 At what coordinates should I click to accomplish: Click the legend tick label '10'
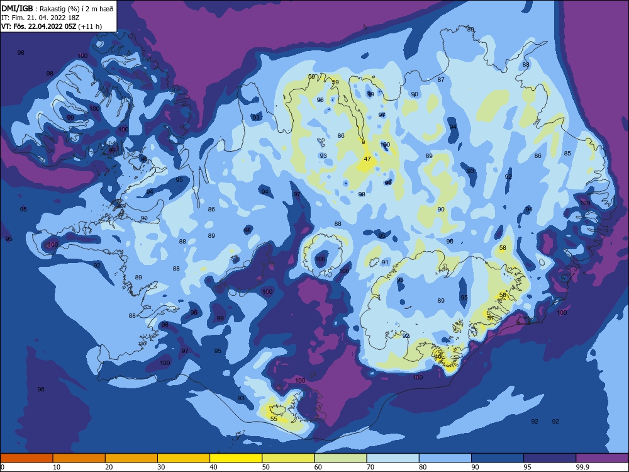coord(57,467)
